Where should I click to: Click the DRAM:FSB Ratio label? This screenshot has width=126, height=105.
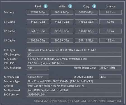[x=83, y=77]
